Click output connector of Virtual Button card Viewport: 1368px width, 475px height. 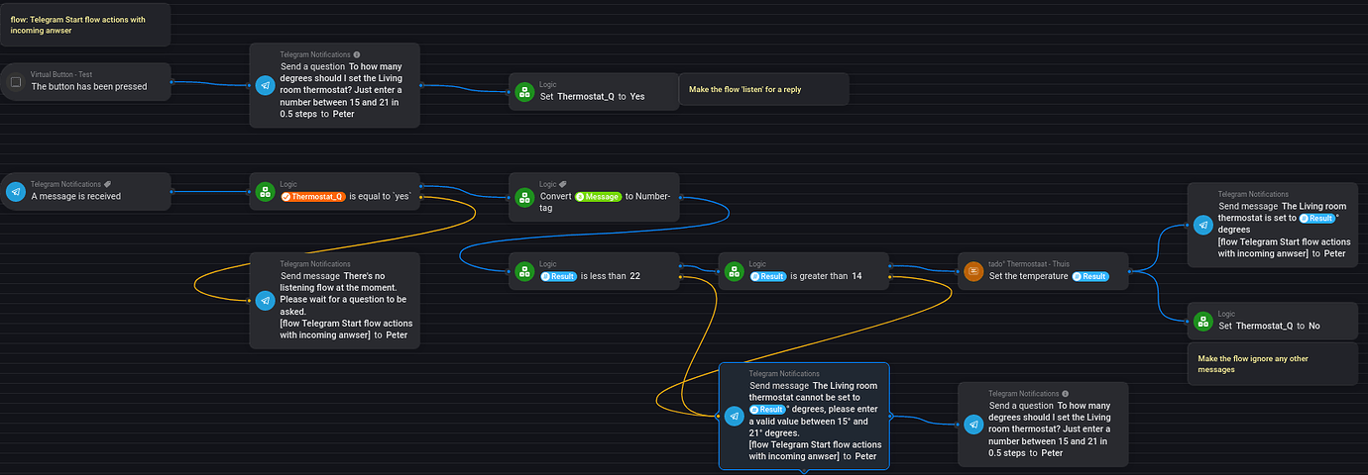(x=172, y=81)
